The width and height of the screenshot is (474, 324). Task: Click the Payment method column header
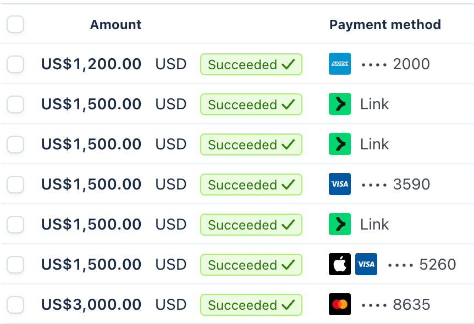pyautogui.click(x=385, y=24)
